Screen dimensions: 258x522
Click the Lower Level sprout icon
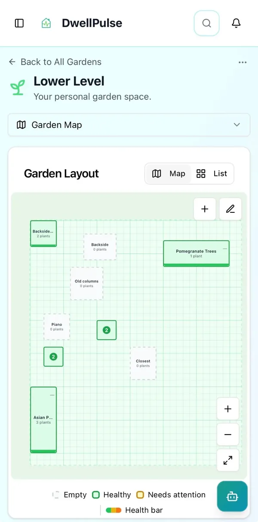point(18,88)
